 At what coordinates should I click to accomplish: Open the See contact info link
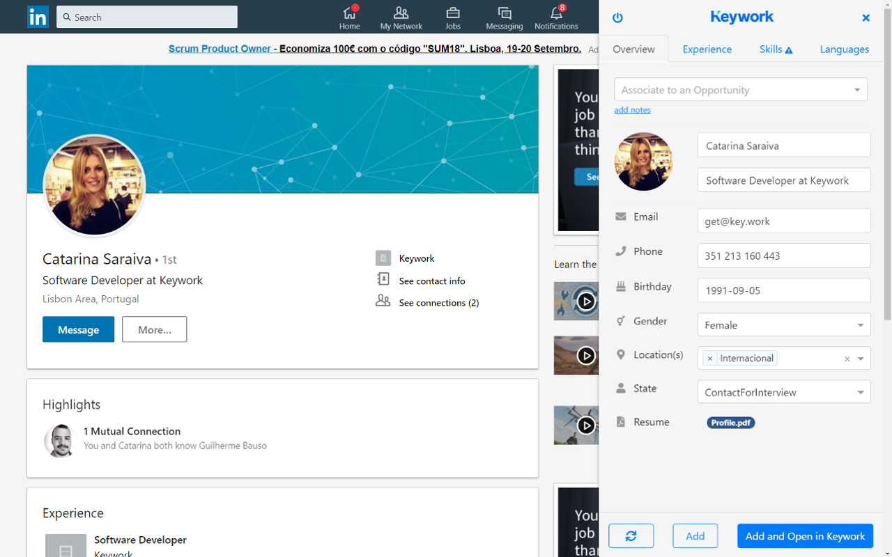coord(432,281)
